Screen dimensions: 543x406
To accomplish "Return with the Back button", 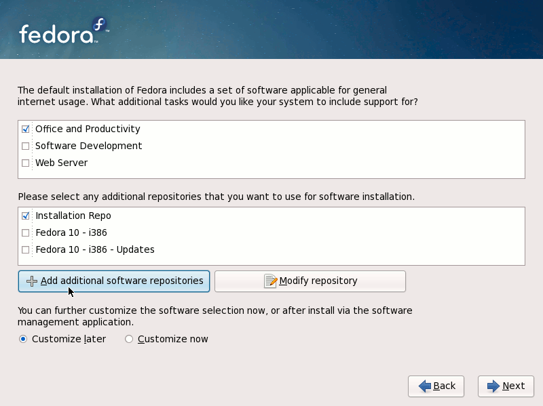I will pyautogui.click(x=436, y=386).
